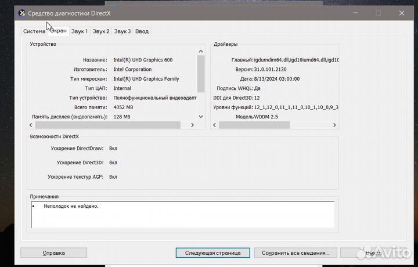Open the Ввод tab
The image size is (418, 267).
tap(142, 31)
